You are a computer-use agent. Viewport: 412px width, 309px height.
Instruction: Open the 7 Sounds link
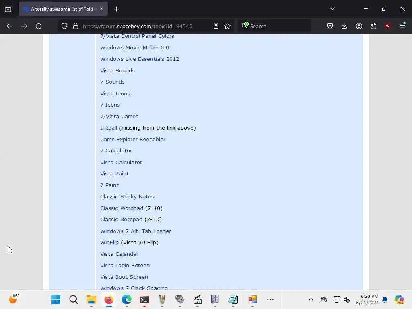[112, 82]
